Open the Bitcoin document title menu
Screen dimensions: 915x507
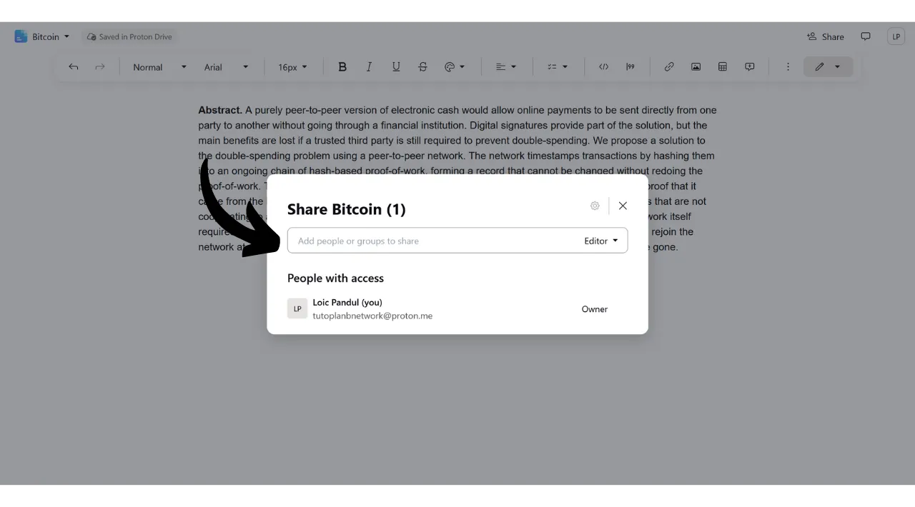pos(51,36)
